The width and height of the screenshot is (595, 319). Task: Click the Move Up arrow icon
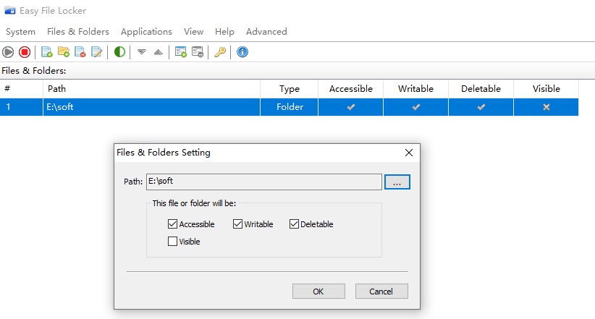pyautogui.click(x=158, y=52)
